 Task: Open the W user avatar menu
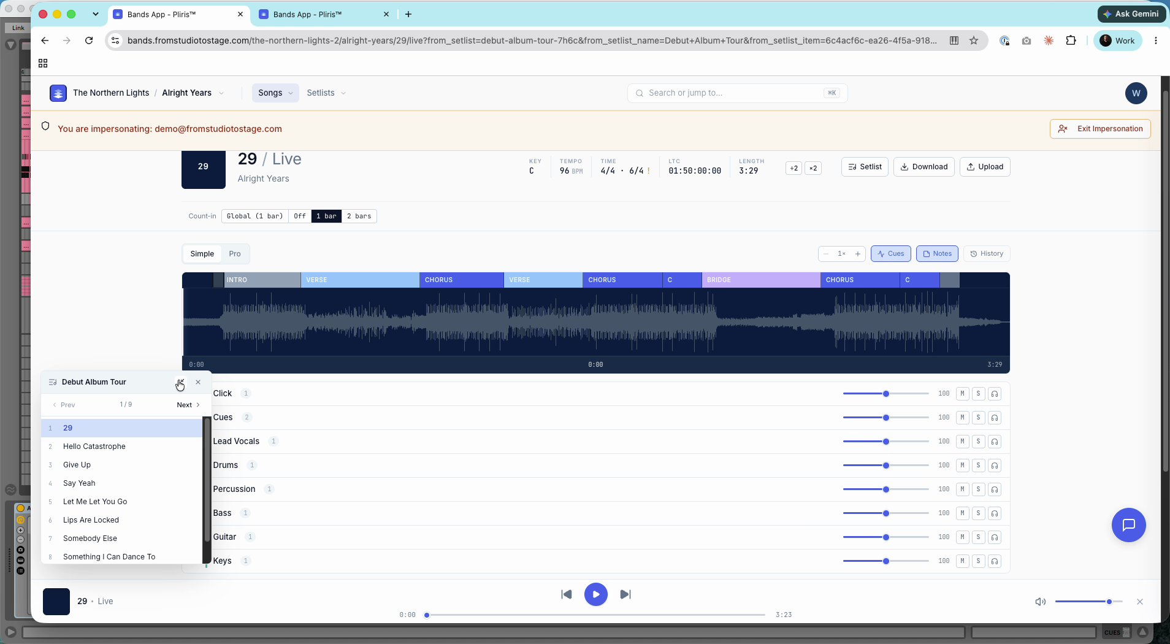pyautogui.click(x=1136, y=93)
